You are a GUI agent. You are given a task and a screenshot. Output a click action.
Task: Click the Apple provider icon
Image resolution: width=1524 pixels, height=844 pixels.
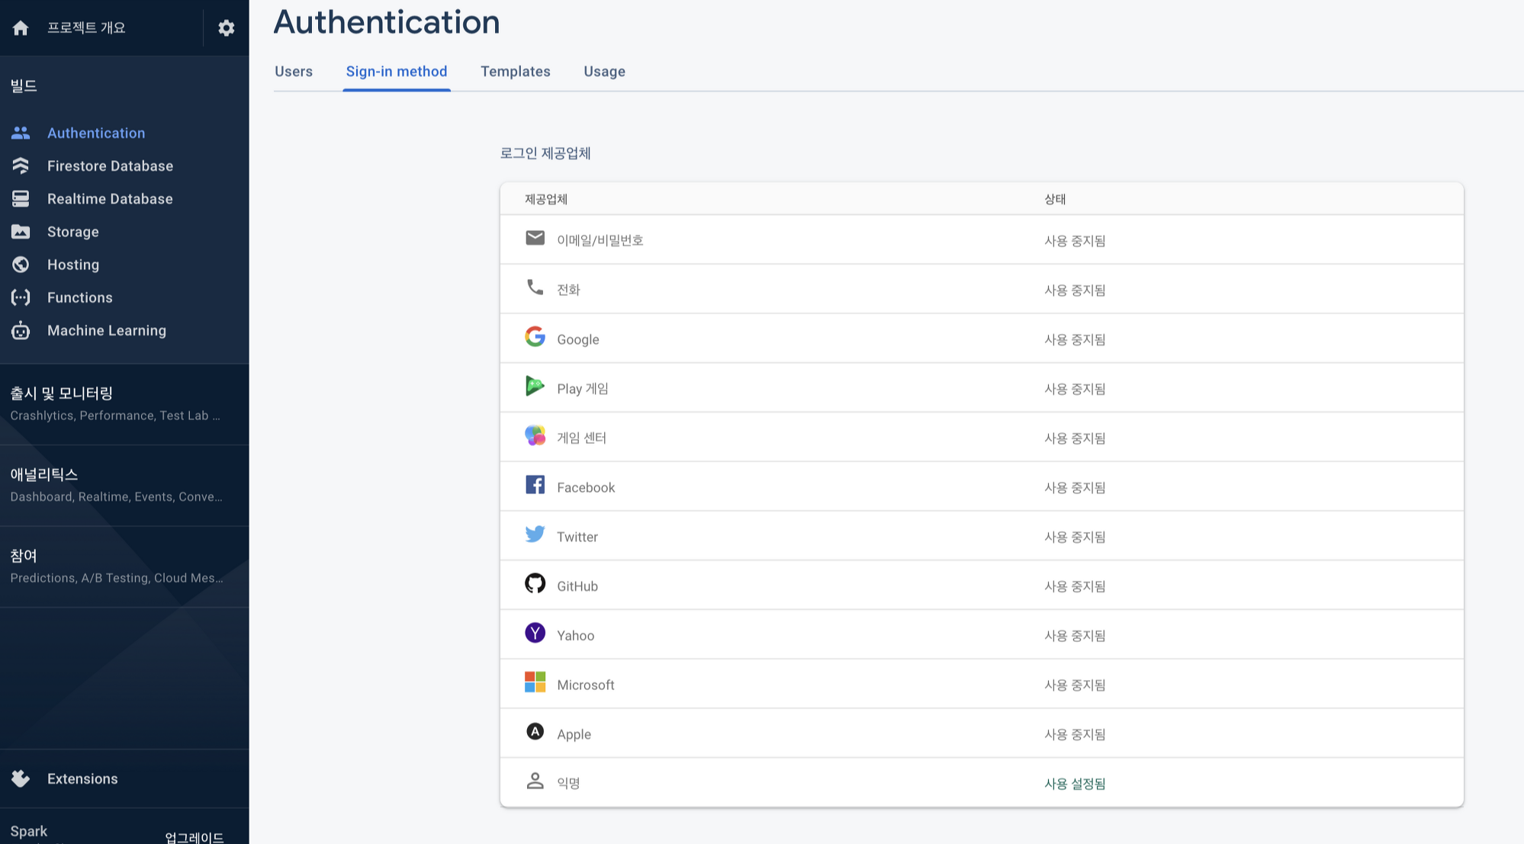click(535, 731)
